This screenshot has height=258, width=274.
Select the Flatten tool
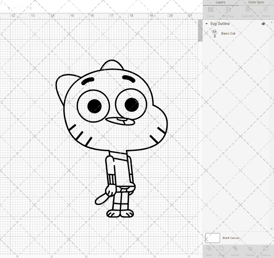[x=250, y=251]
